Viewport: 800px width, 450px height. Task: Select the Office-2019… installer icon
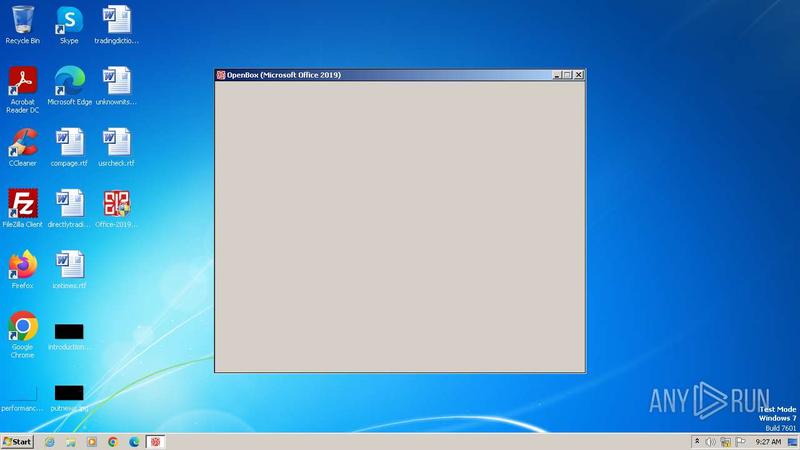pyautogui.click(x=116, y=209)
